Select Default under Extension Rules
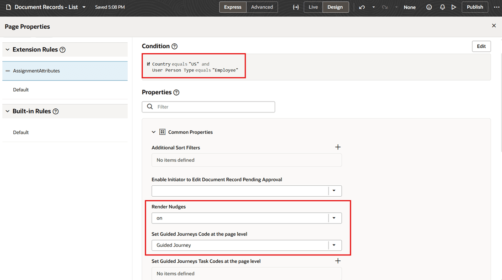This screenshot has height=280, width=502. [65, 90]
